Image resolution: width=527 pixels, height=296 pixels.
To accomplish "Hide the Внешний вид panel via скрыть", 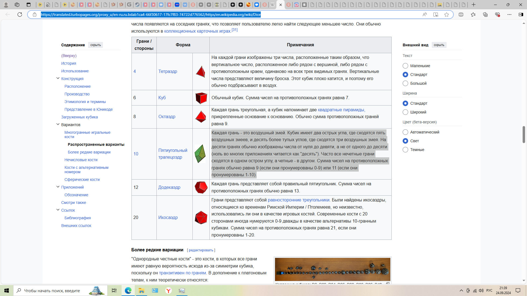I will tap(439, 45).
